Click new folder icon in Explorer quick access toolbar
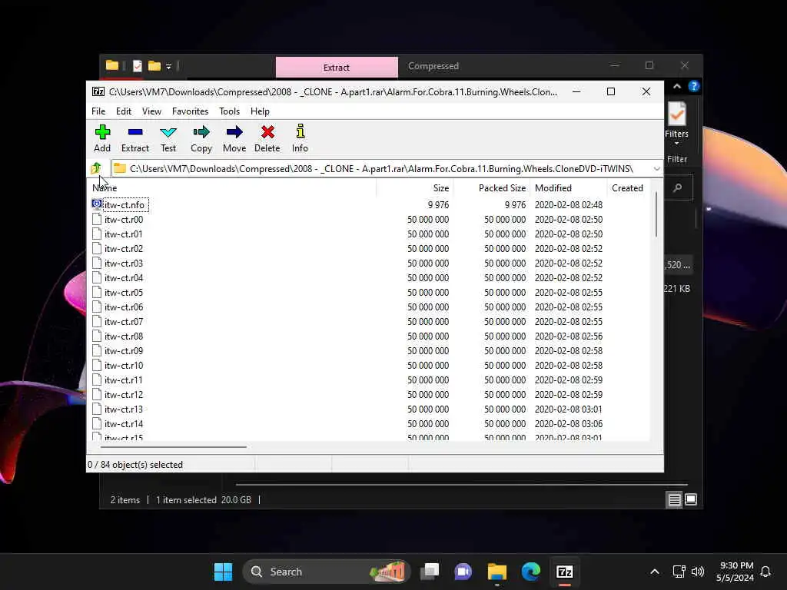Viewport: 787px width, 590px height. point(154,66)
